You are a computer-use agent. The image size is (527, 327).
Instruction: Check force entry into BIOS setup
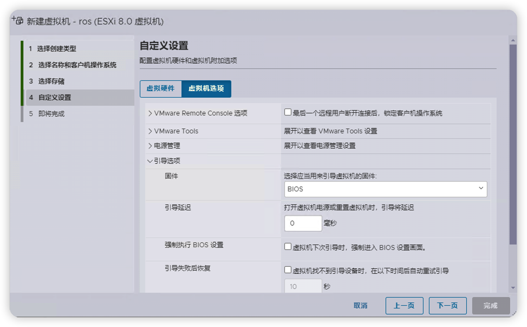[288, 247]
